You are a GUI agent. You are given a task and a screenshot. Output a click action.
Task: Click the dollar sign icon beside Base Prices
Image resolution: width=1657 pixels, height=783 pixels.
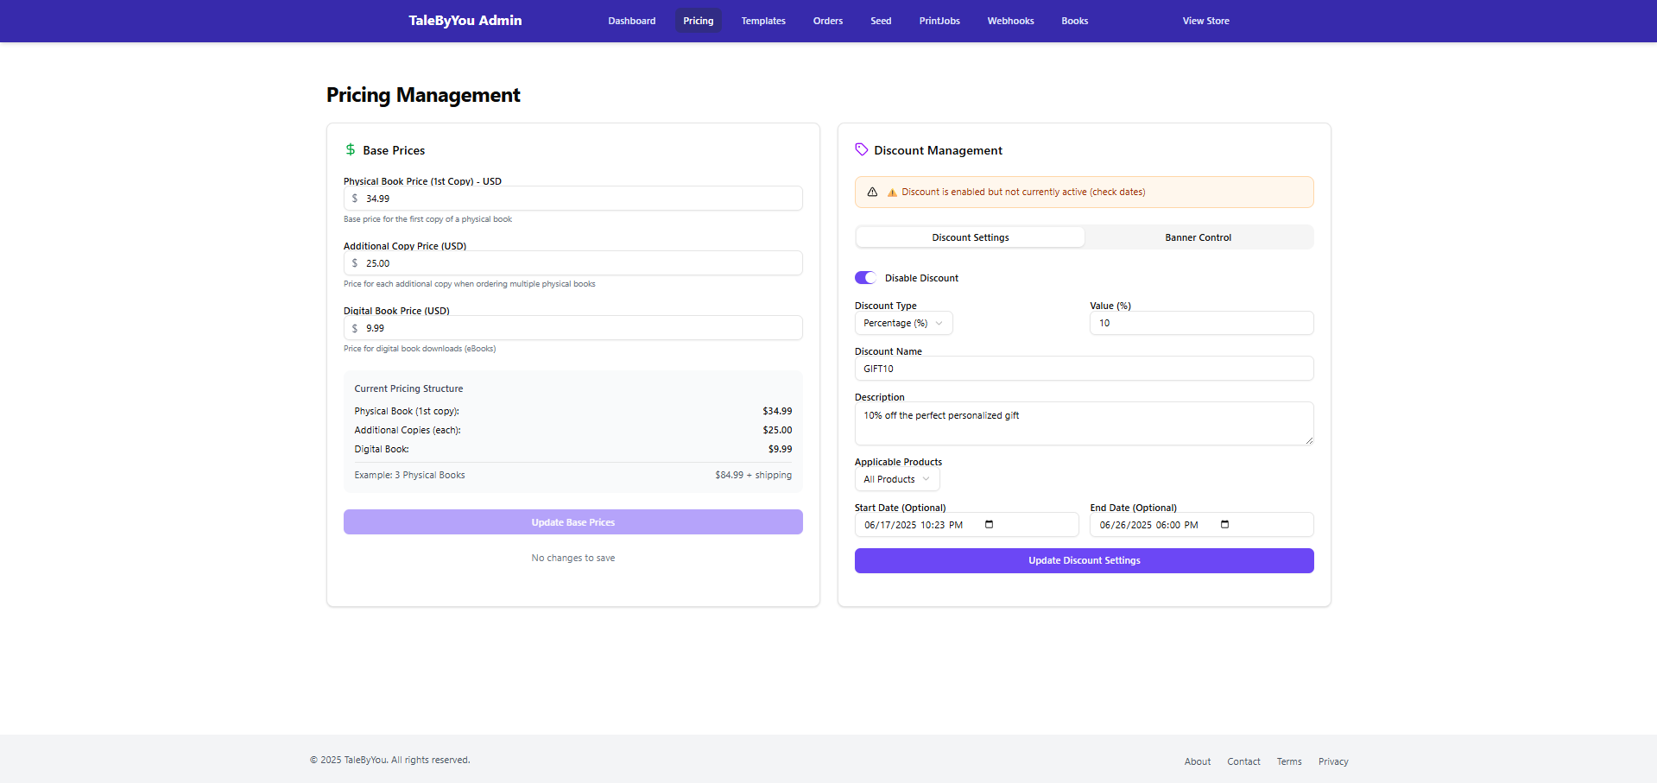pos(350,149)
